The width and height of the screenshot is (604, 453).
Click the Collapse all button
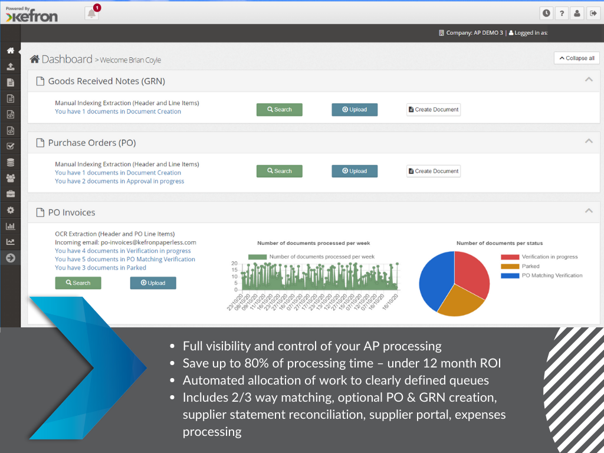pos(576,58)
